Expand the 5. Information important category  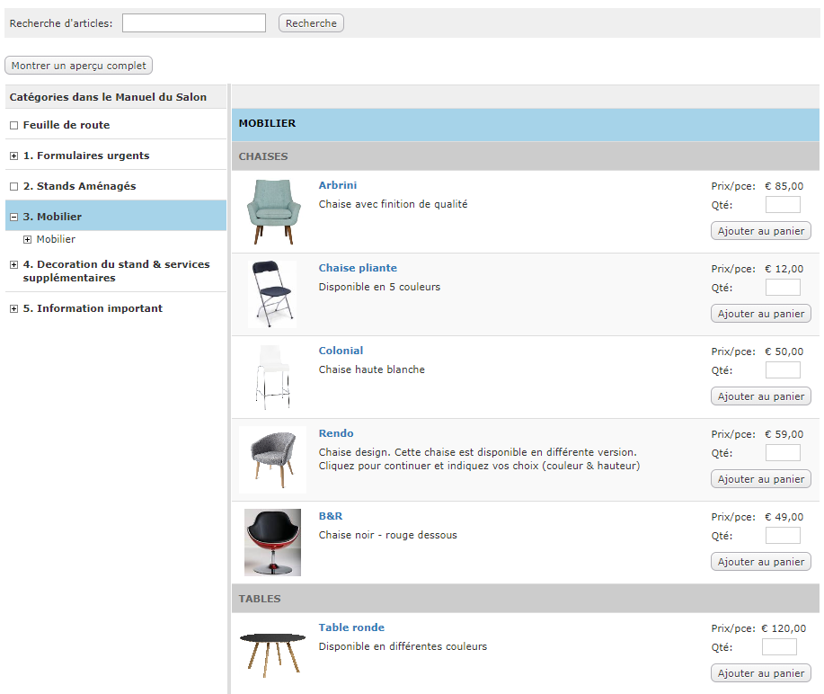click(14, 309)
